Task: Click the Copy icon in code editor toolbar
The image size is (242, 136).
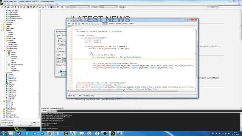Action: [92, 23]
